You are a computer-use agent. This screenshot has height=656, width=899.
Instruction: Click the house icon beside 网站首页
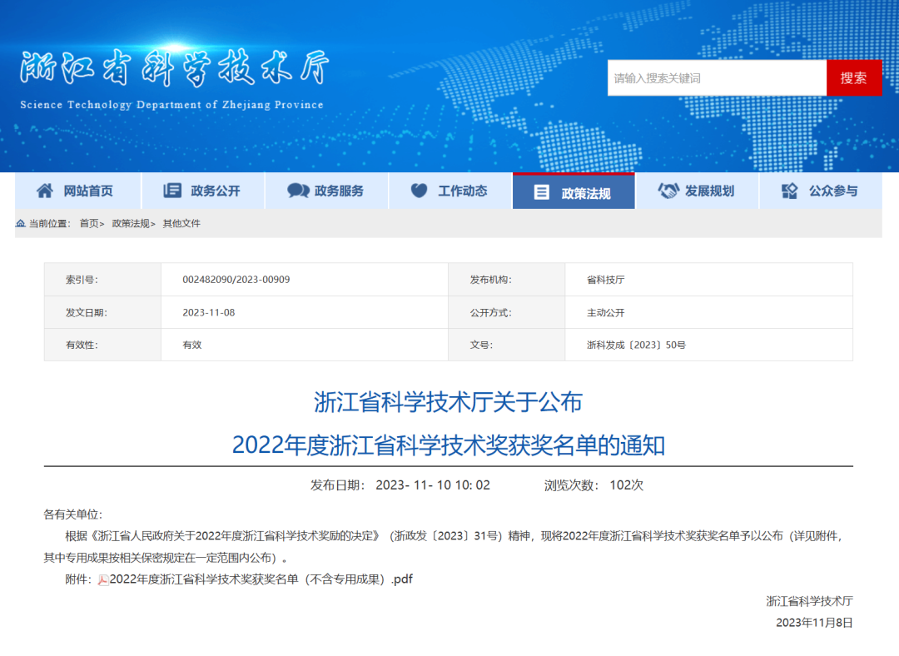tap(45, 191)
